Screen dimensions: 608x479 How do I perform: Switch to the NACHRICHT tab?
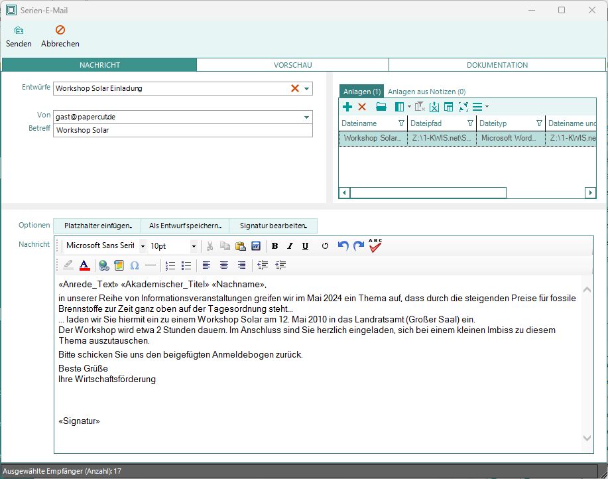99,65
